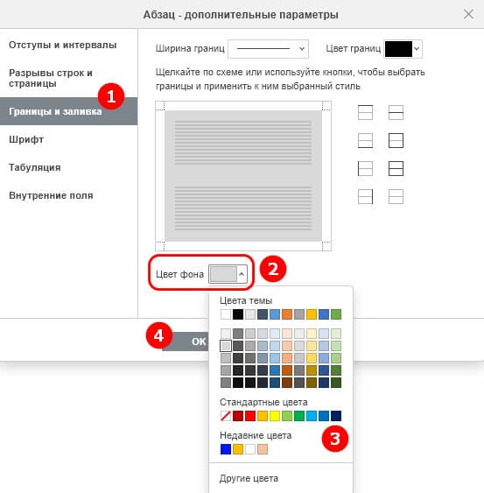Apply the bottom border only preset
Image resolution: width=484 pixels, height=493 pixels.
coord(365,140)
